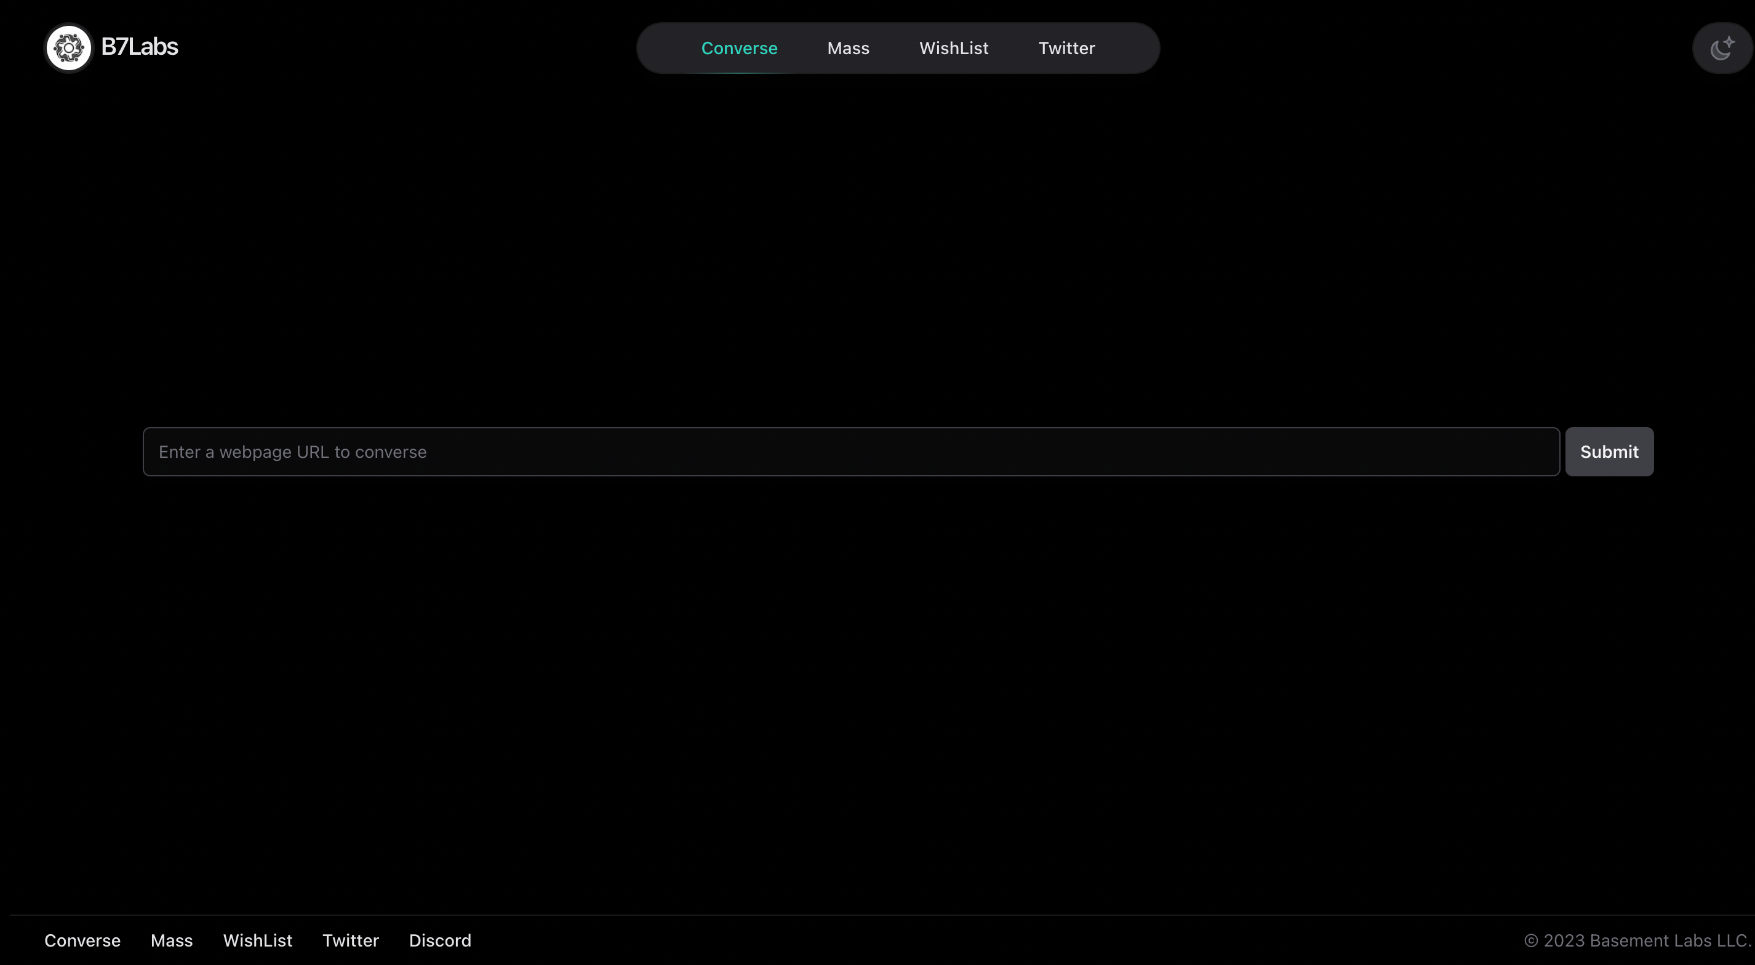Open the WishList footer link
This screenshot has height=965, width=1755.
(257, 940)
